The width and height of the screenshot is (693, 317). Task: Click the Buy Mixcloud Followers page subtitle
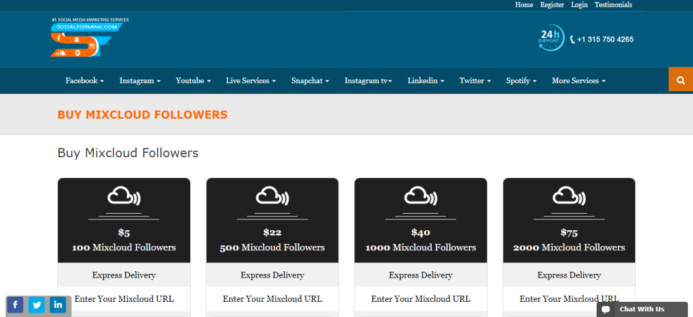pyautogui.click(x=128, y=153)
